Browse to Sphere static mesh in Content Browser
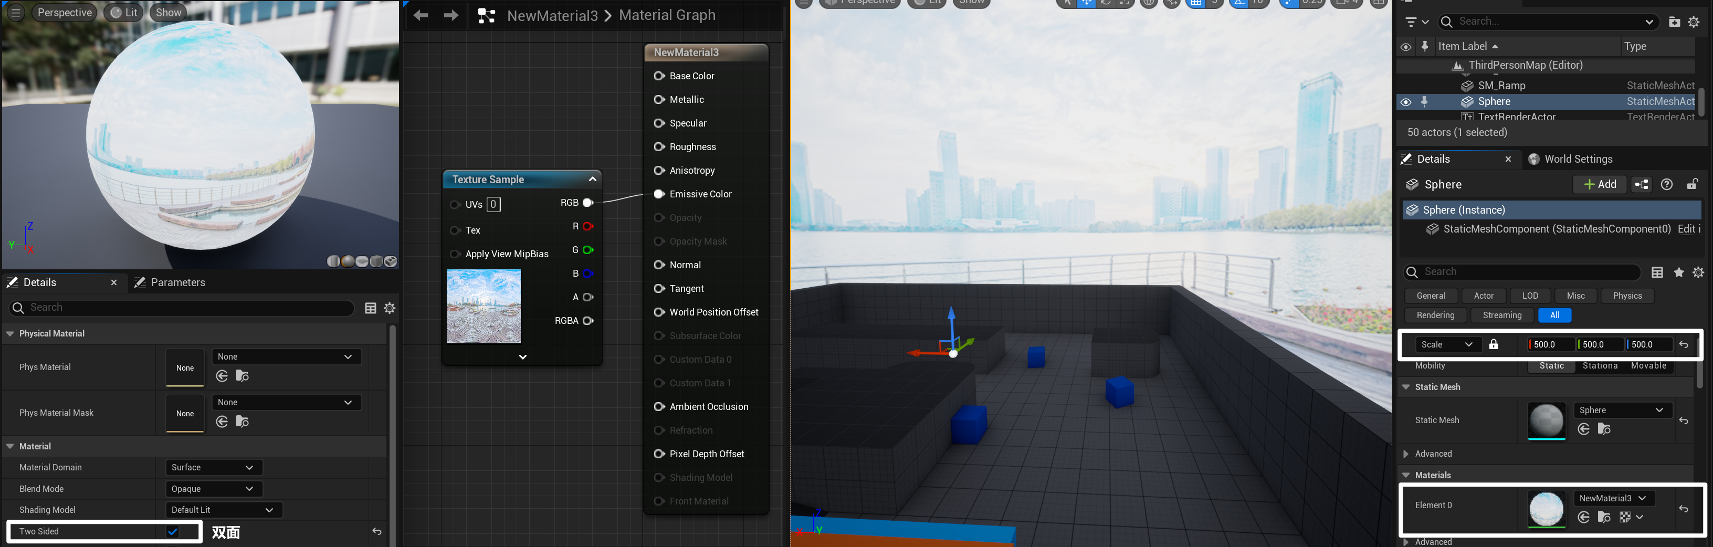The width and height of the screenshot is (1713, 547). [1604, 429]
